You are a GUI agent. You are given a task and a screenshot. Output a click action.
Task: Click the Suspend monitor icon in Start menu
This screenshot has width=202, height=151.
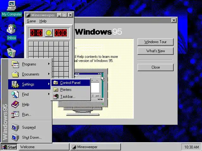click(x=15, y=127)
